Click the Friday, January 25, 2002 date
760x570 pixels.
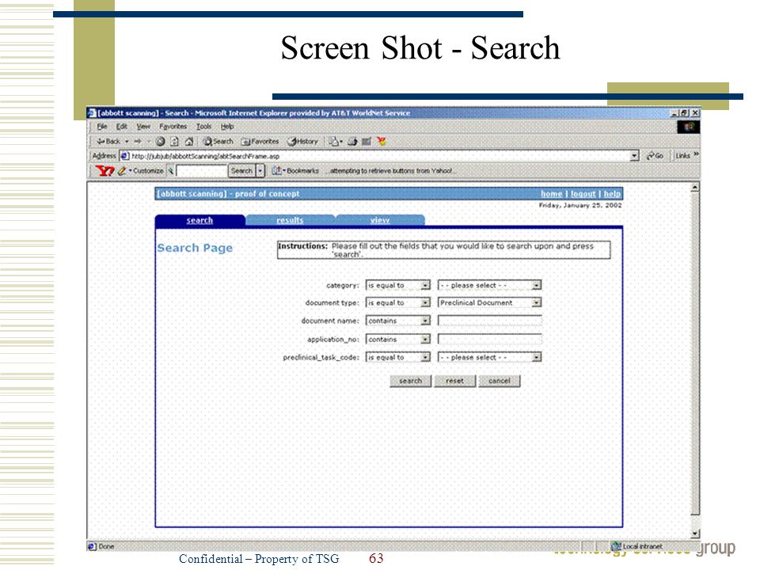click(x=580, y=206)
